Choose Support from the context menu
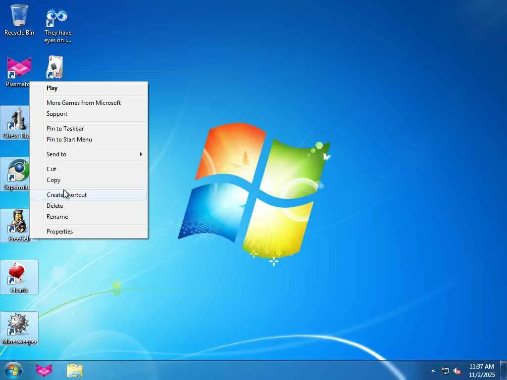 (x=89, y=114)
